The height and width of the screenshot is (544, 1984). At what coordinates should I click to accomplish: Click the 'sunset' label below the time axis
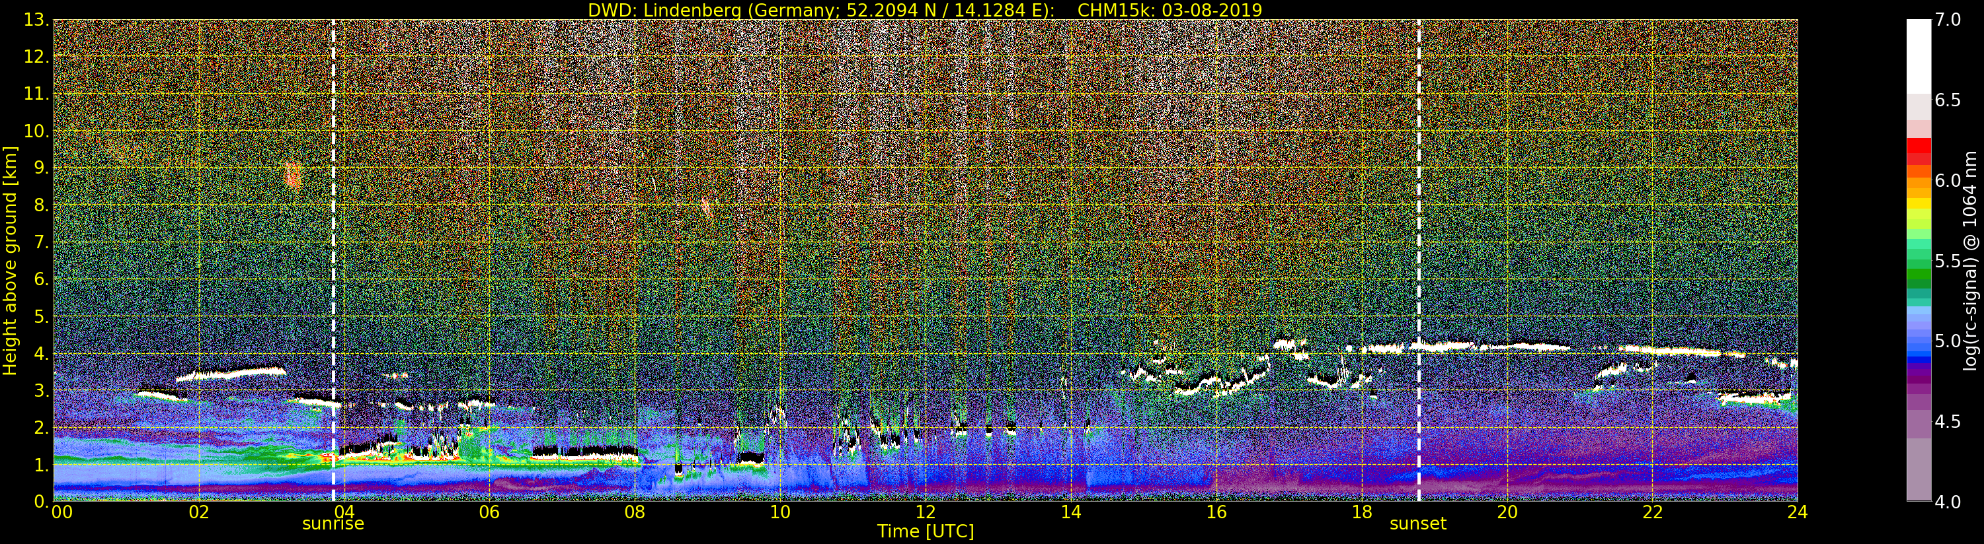[x=1418, y=524]
